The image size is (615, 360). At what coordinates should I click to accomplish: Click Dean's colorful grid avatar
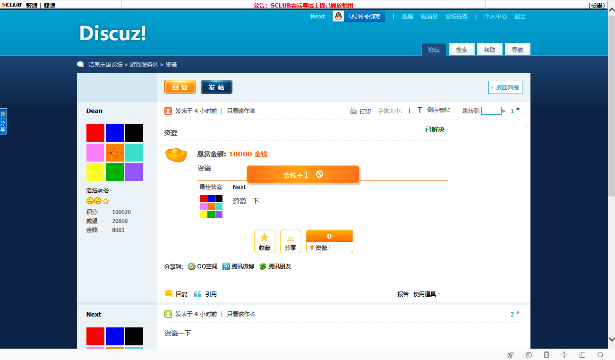coord(115,153)
